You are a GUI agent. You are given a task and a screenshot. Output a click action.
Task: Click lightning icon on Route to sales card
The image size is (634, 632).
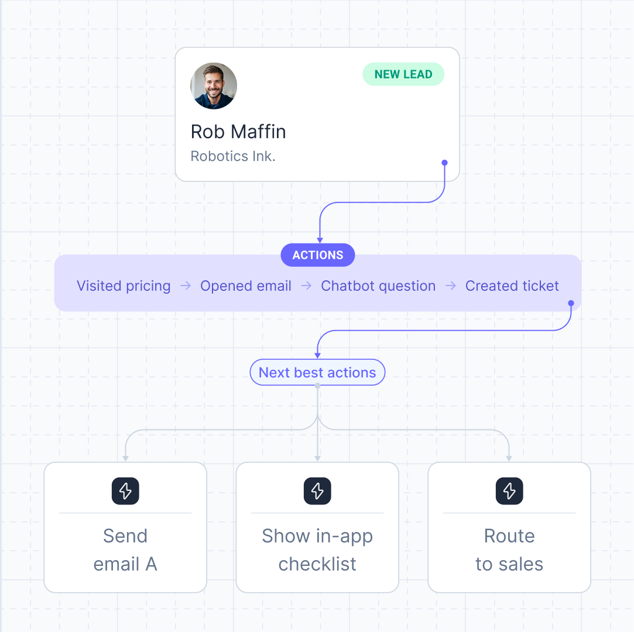point(509,490)
